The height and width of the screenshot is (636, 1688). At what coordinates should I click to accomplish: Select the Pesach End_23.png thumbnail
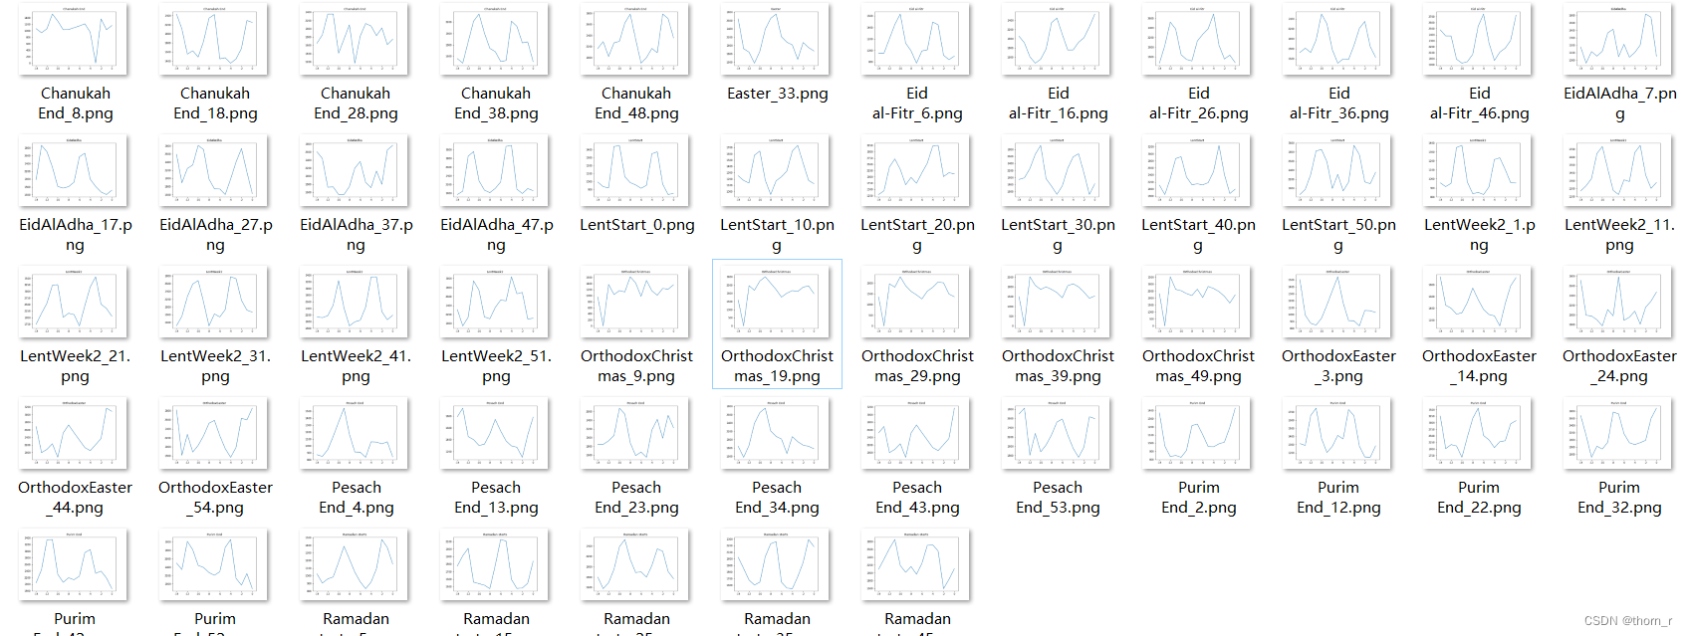click(x=635, y=434)
